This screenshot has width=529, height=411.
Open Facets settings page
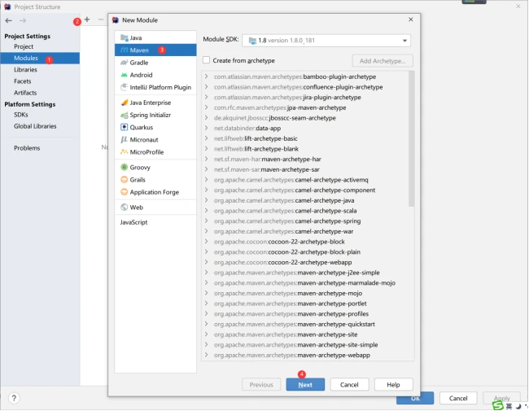pos(22,81)
